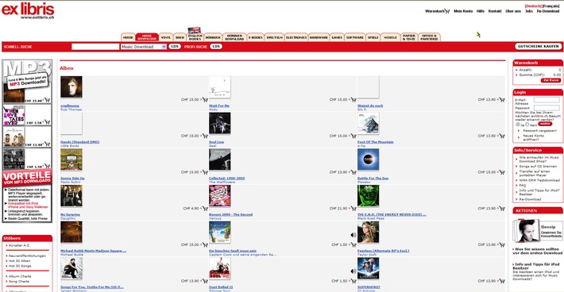Add Dust Ballad II to cart
The image size is (564, 292).
pos(353,281)
